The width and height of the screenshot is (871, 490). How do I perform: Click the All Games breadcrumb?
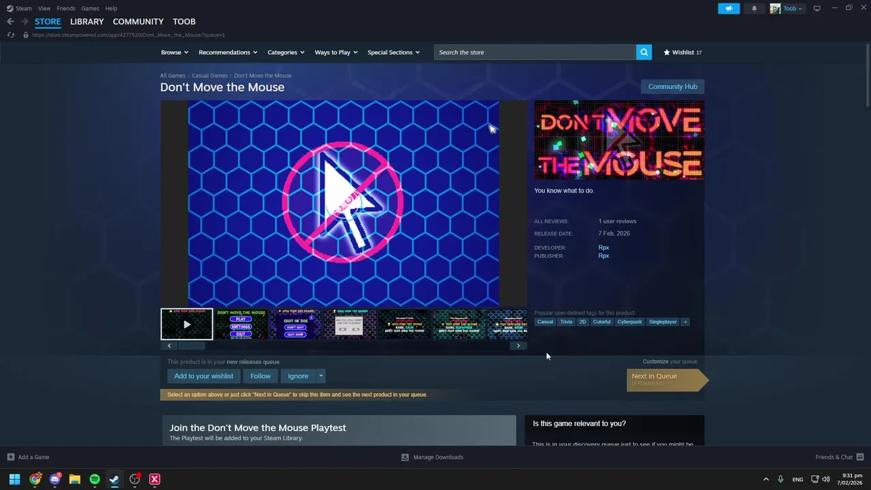173,76
